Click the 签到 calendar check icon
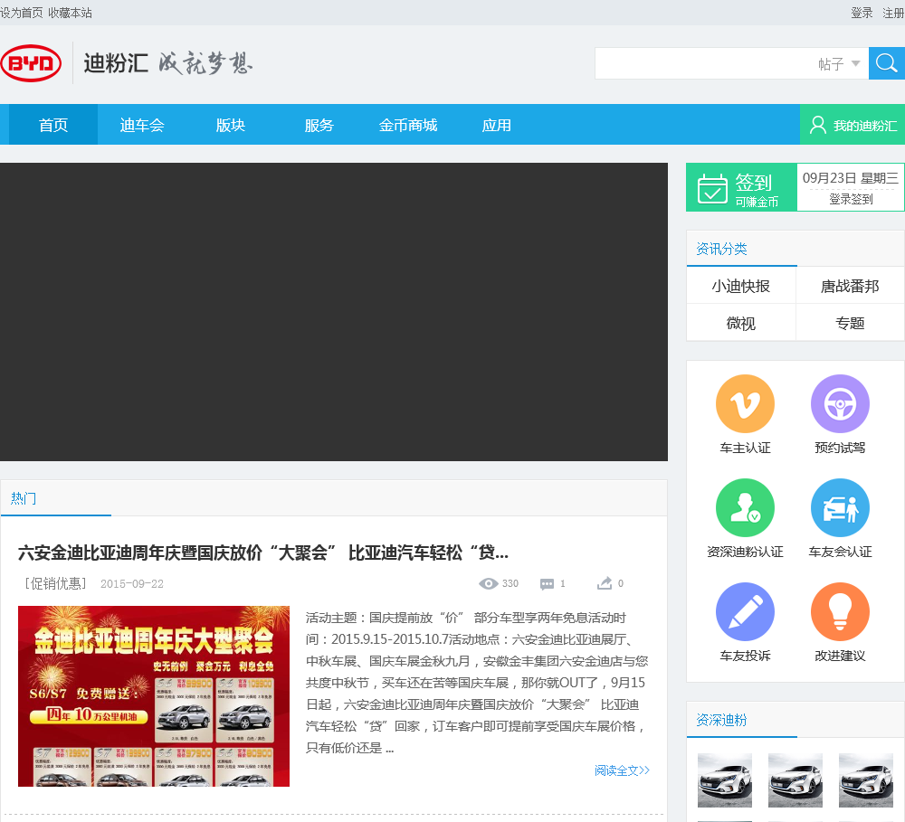 [712, 189]
